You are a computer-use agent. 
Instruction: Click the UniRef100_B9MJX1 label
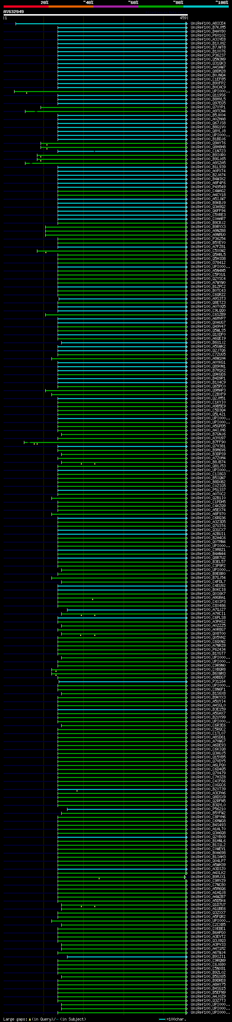point(208,877)
